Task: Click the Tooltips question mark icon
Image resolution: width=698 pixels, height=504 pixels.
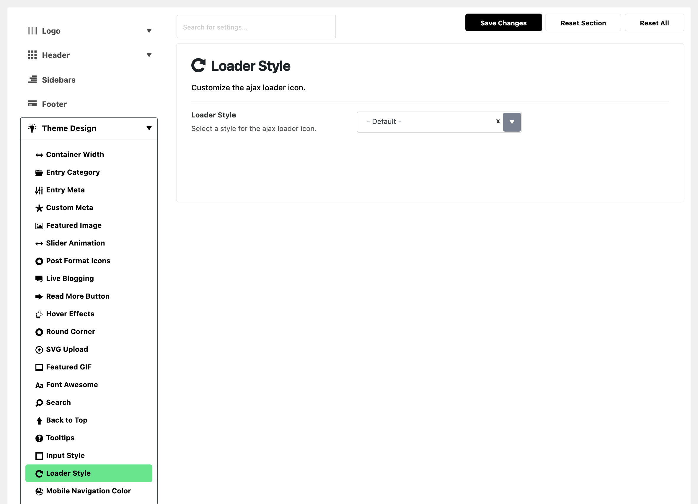Action: [39, 438]
